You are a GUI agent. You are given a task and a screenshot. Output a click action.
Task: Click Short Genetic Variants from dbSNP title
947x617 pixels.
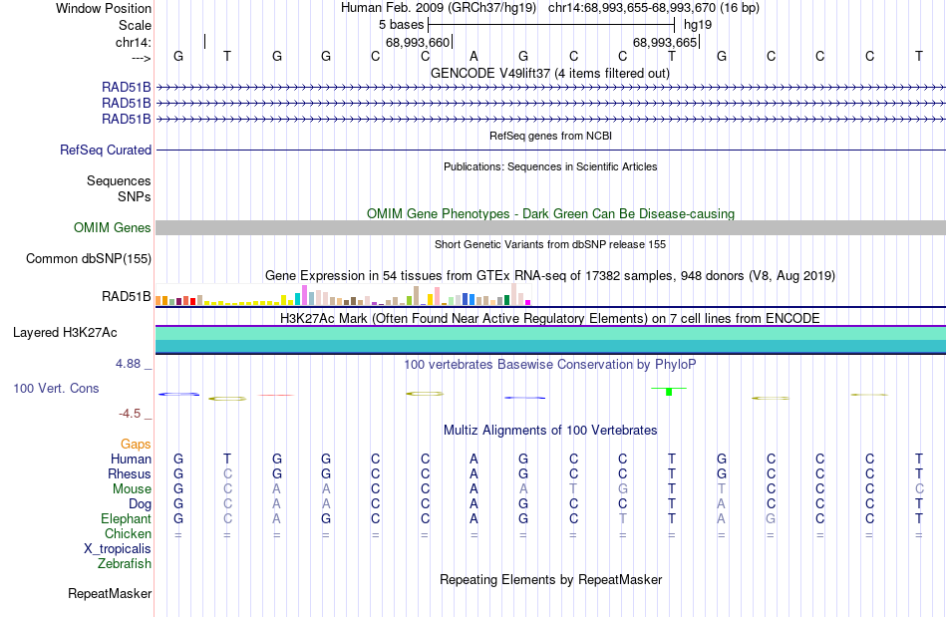click(550, 244)
